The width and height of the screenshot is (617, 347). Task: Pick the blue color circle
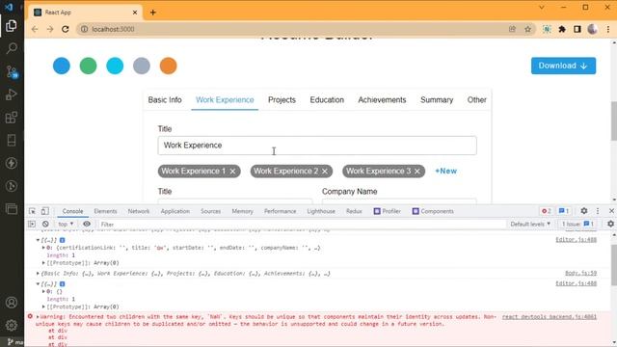62,66
